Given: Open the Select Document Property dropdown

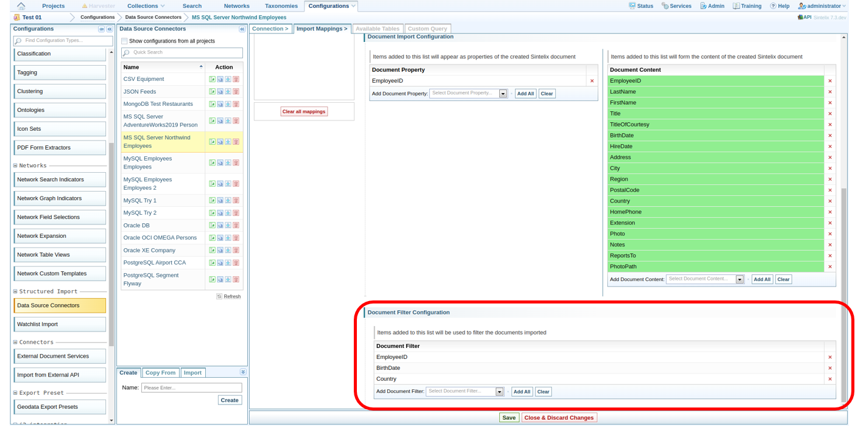Looking at the screenshot, I should pyautogui.click(x=503, y=94).
